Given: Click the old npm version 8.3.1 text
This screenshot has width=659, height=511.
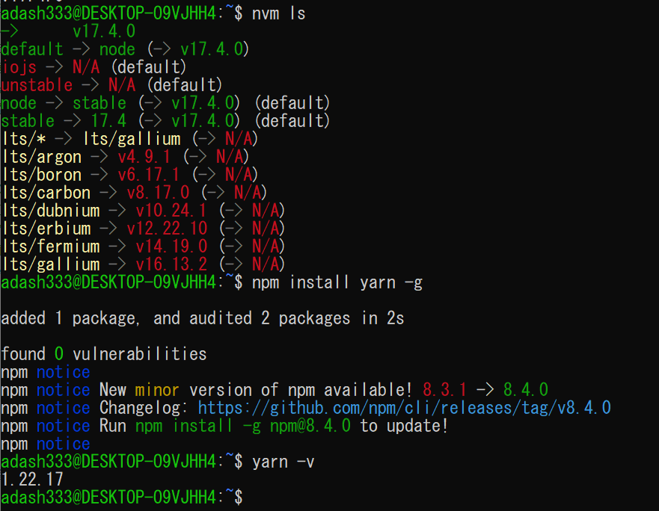Looking at the screenshot, I should tap(444, 390).
